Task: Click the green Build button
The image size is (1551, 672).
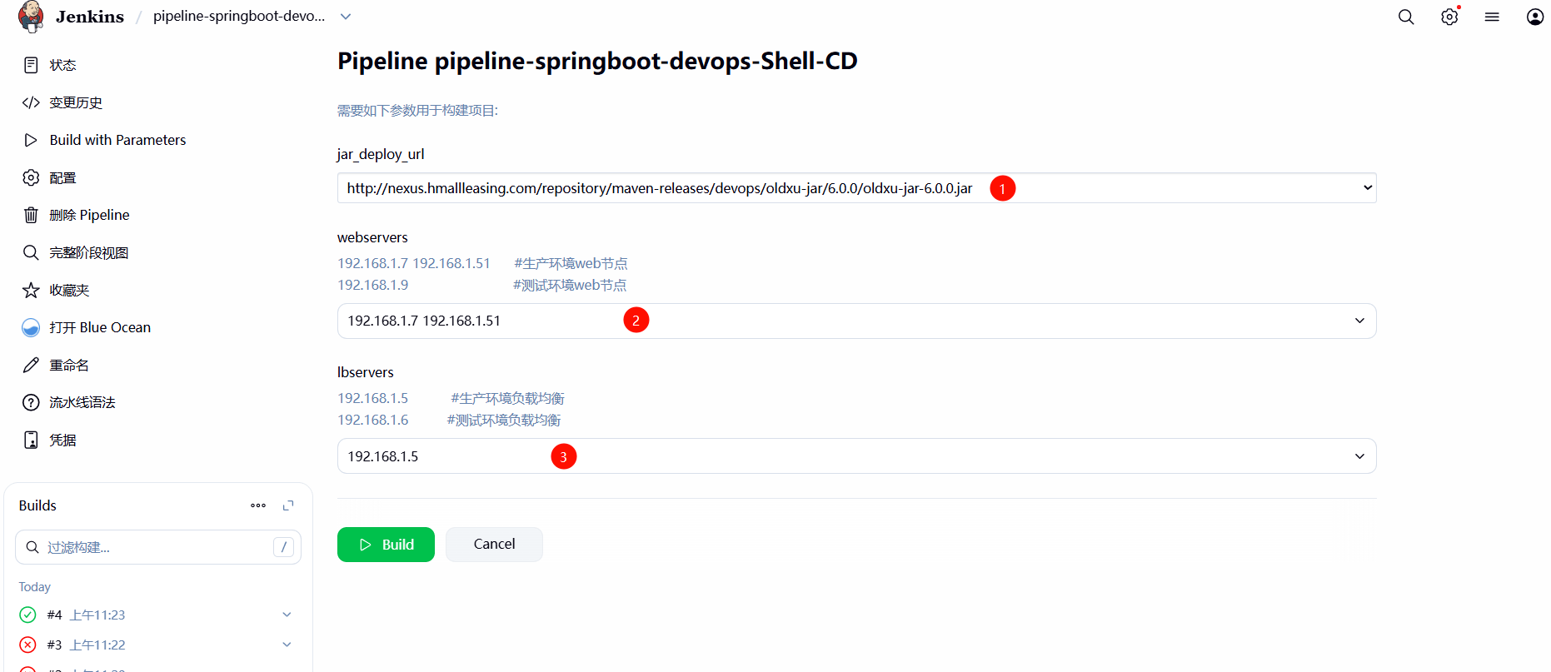Action: pos(386,545)
